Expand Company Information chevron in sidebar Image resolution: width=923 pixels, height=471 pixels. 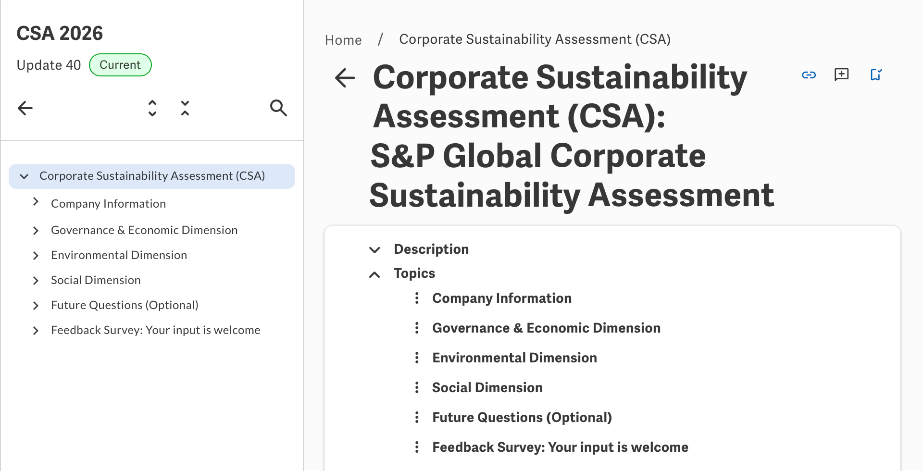click(36, 202)
